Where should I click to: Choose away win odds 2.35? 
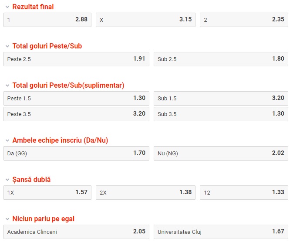point(244,20)
